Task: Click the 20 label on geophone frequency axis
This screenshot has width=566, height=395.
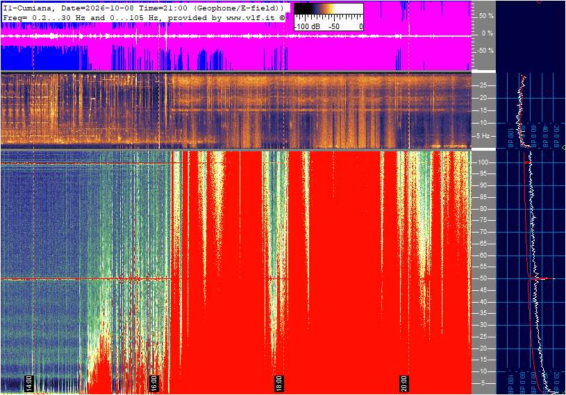Action: click(x=483, y=98)
